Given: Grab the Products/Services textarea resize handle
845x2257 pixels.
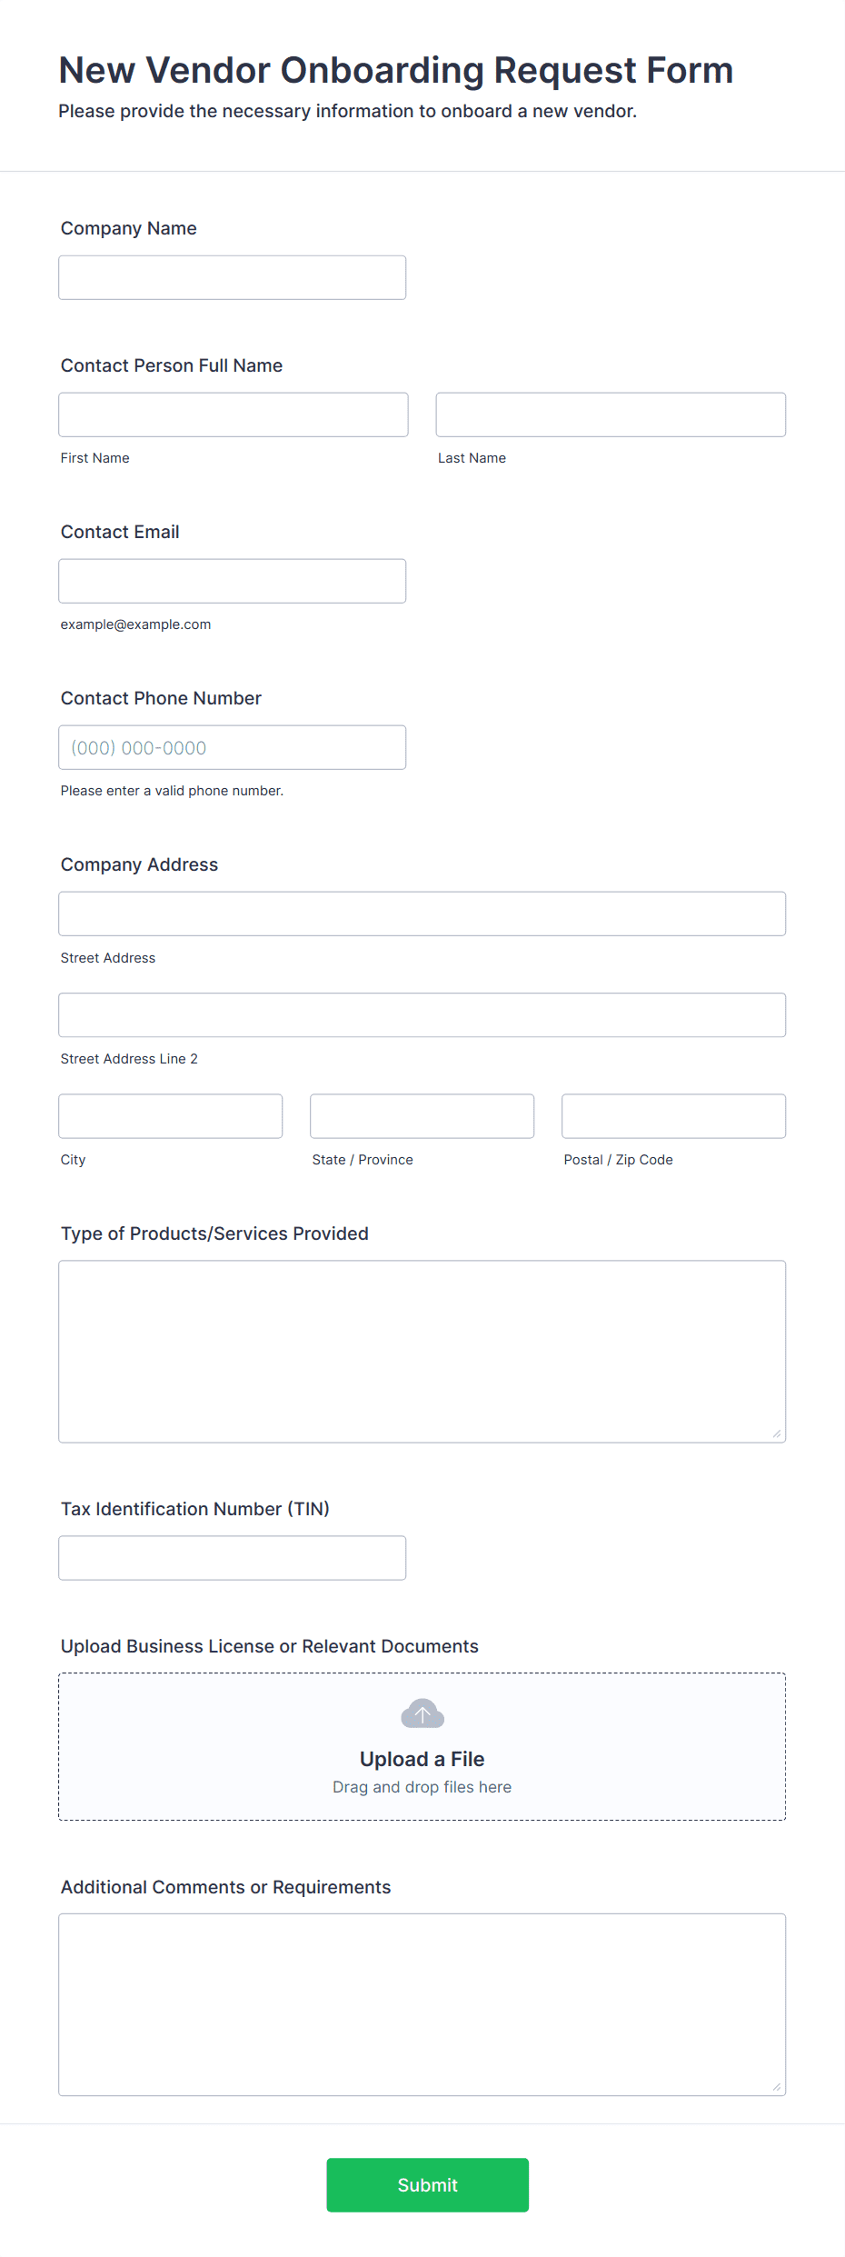Looking at the screenshot, I should pos(777,1433).
